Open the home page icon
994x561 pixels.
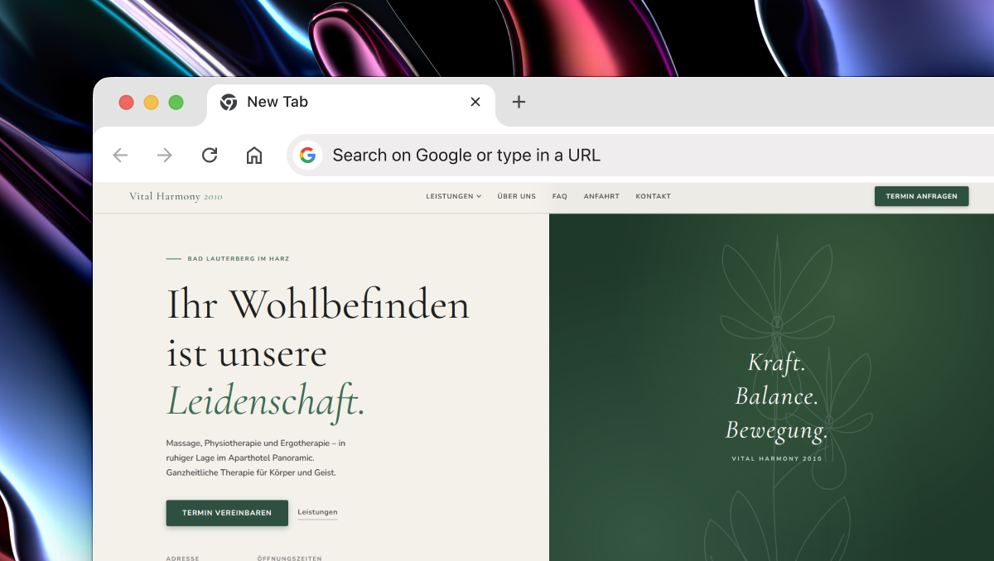[x=254, y=155]
